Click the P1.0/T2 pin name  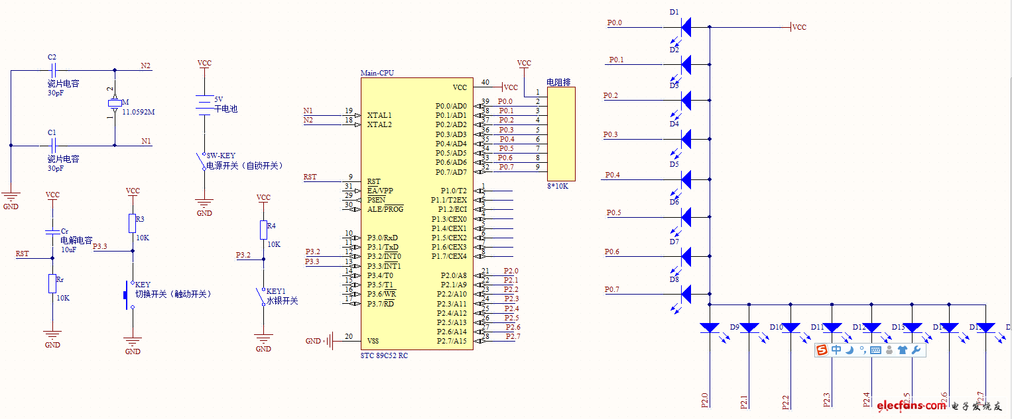click(x=453, y=191)
